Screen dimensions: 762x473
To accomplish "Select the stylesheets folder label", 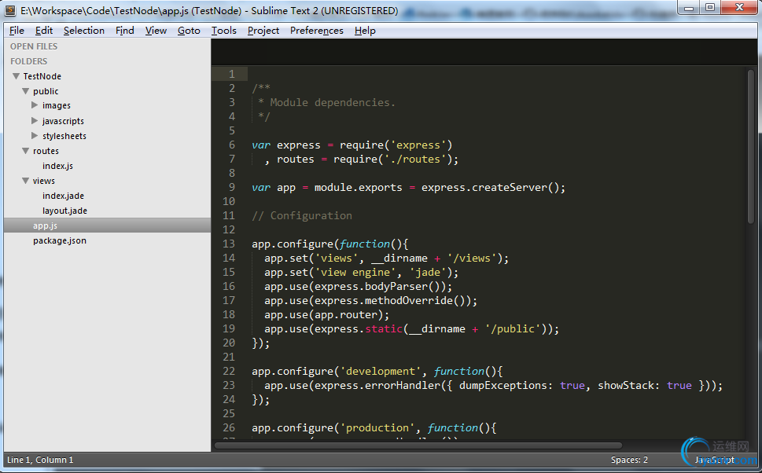I will (x=64, y=136).
